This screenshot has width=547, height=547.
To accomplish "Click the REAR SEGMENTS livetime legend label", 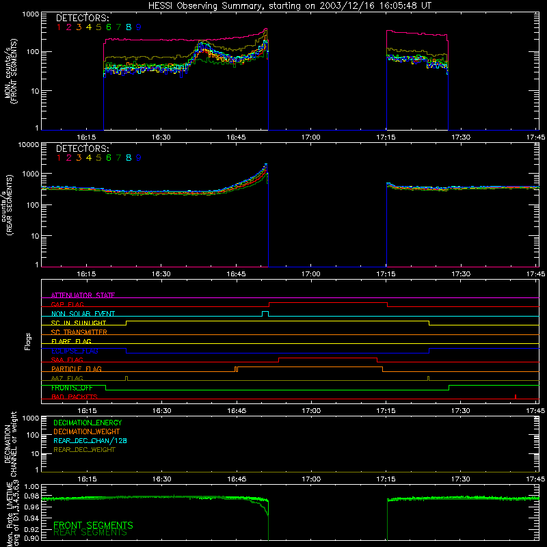I will pos(90,533).
